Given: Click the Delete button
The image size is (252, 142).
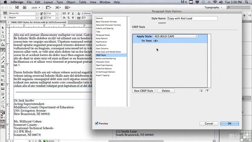Looking at the screenshot, I should tap(166, 91).
